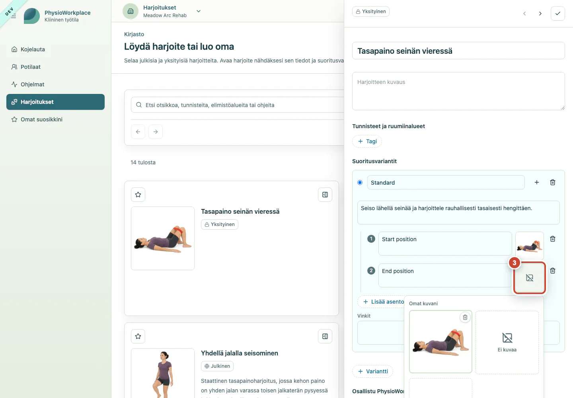The height and width of the screenshot is (398, 573).
Task: Open Omat suosikkini in the sidebar
Action: [x=55, y=119]
